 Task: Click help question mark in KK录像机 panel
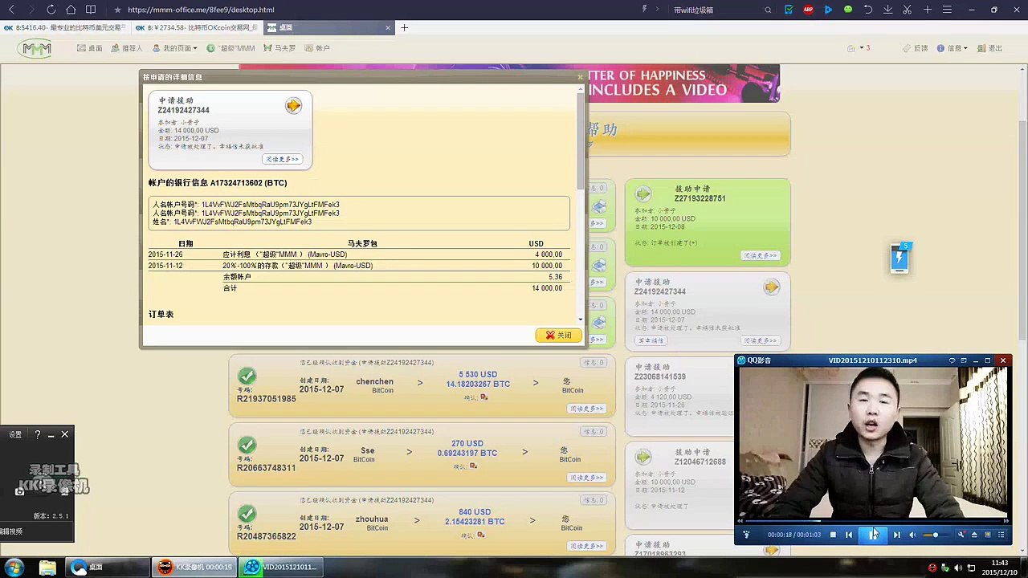(x=37, y=434)
